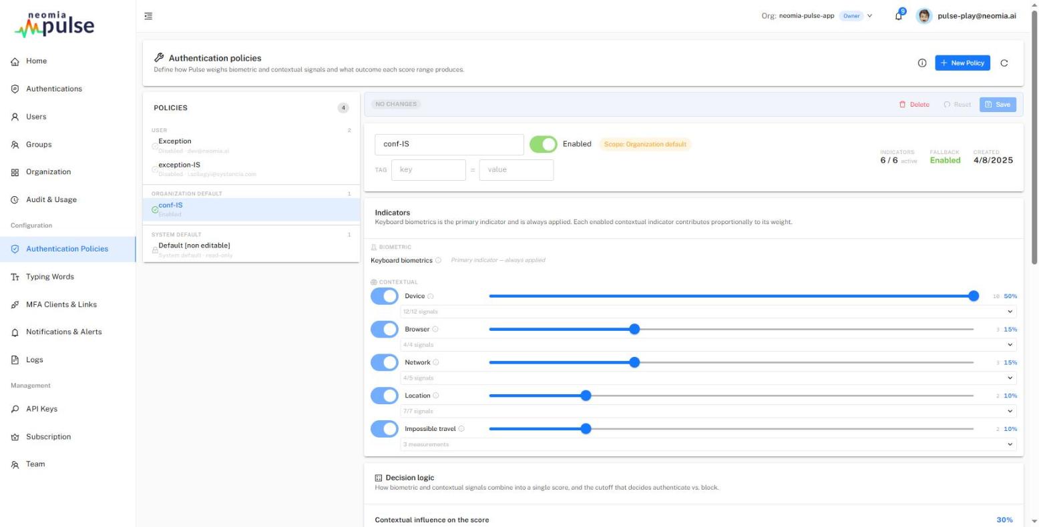Adjust the Impossible travel weight slider handle

(x=586, y=429)
